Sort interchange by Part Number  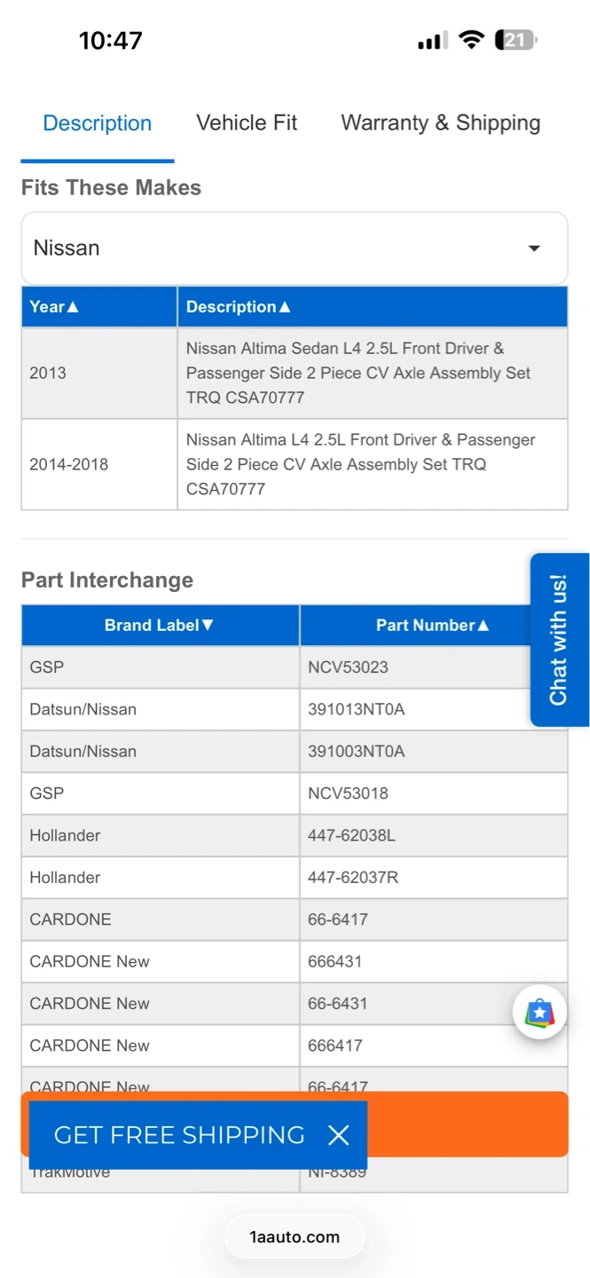432,626
